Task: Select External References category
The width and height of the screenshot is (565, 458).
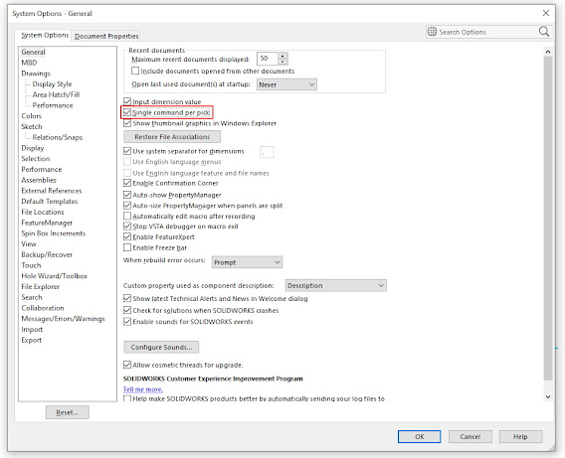Action: tap(51, 191)
